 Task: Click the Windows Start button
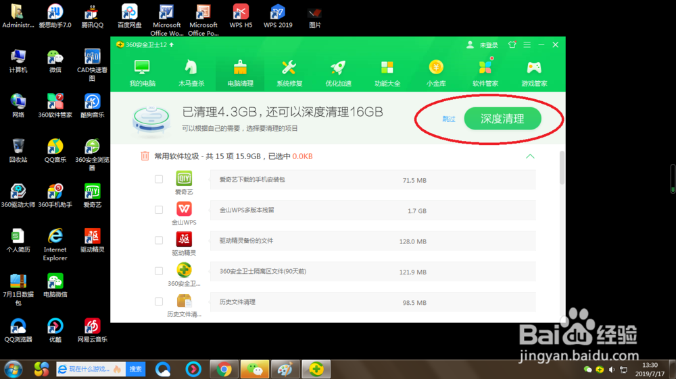tap(13, 369)
